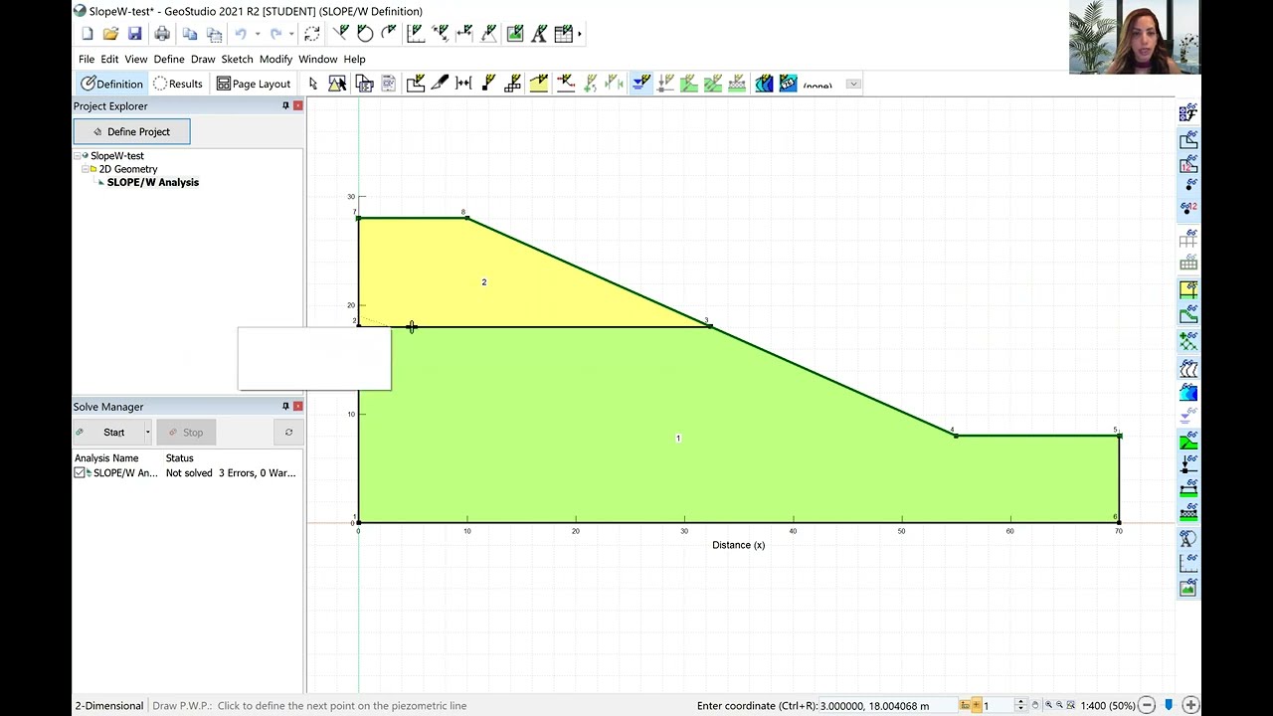Click the Redo arrow icon

click(x=276, y=34)
